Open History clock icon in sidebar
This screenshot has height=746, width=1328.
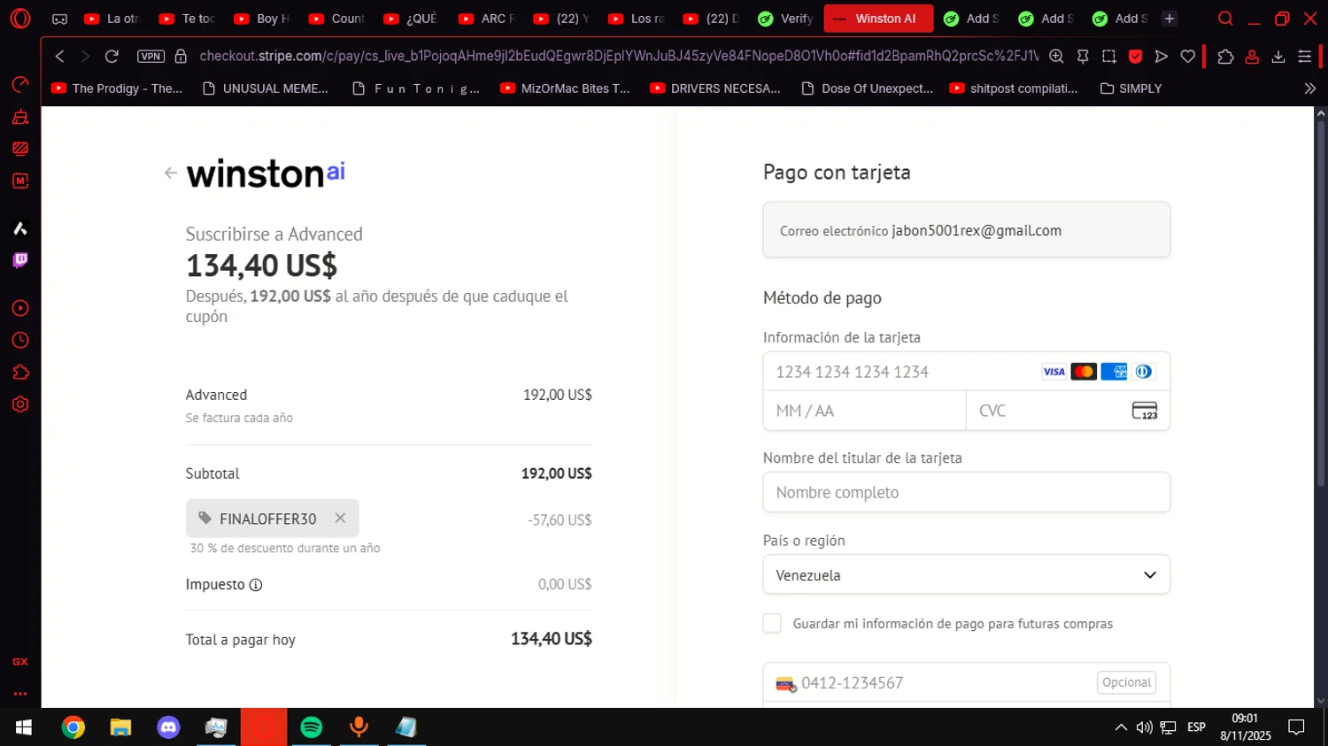point(19,341)
